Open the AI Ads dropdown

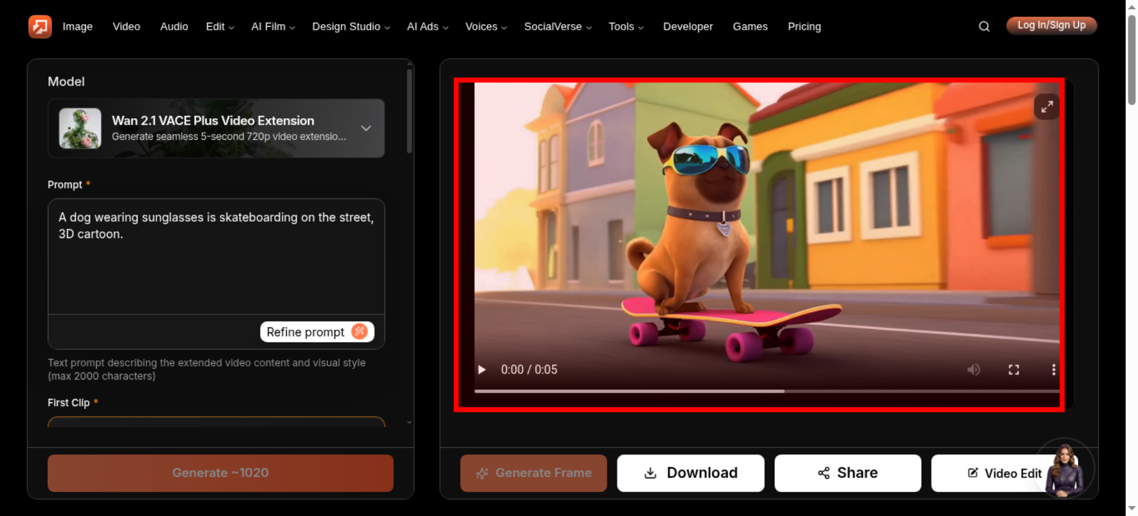pyautogui.click(x=427, y=26)
